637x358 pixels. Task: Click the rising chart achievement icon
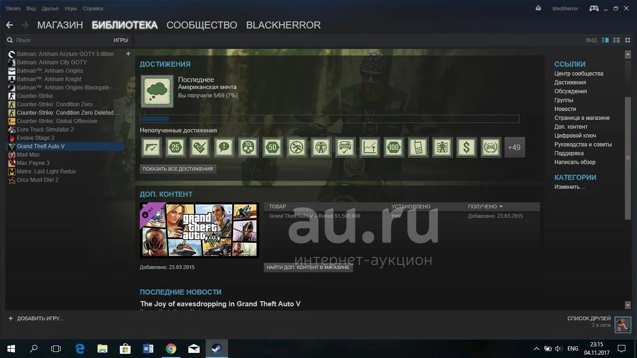point(370,147)
